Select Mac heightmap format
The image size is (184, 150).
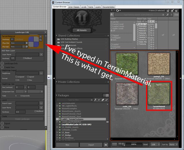[28, 80]
